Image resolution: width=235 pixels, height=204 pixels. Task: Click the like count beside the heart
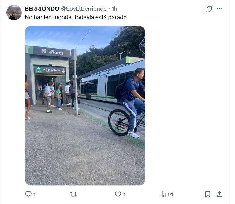[x=124, y=194]
